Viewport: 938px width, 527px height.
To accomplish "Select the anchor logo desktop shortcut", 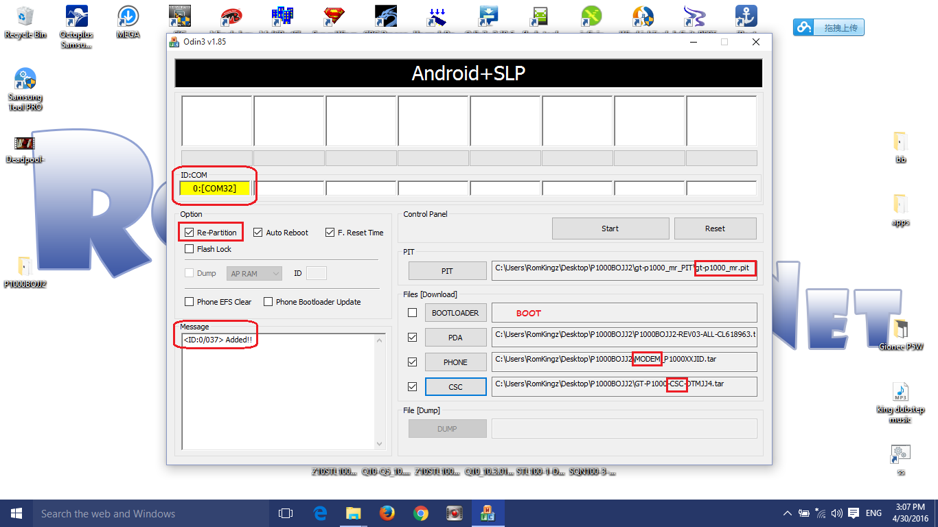I will coord(746,16).
